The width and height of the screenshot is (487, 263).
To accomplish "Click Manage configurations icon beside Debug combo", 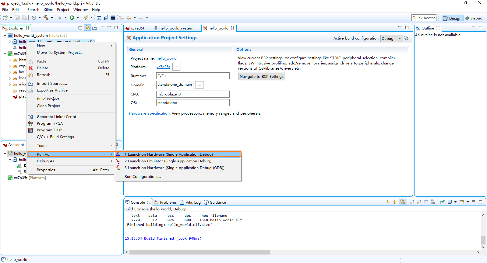I will [406, 38].
